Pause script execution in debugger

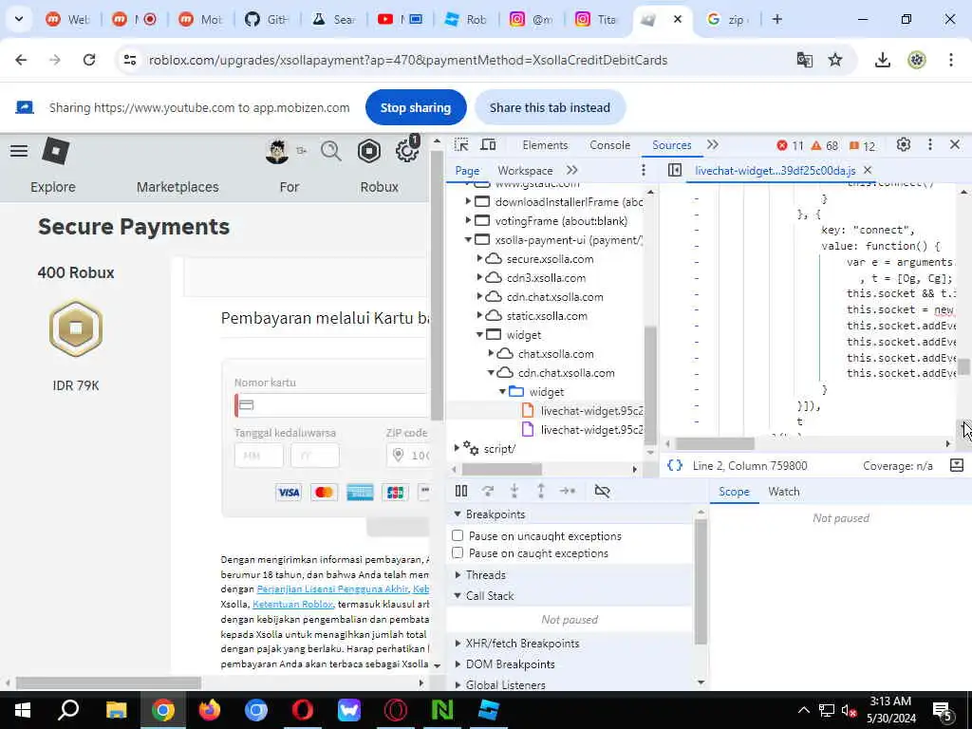click(x=461, y=491)
